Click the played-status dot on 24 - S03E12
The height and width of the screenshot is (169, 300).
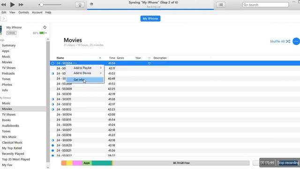pos(53,104)
